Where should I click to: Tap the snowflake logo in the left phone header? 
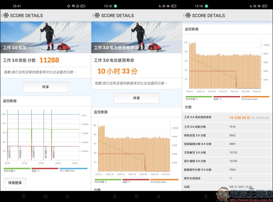tap(6, 15)
